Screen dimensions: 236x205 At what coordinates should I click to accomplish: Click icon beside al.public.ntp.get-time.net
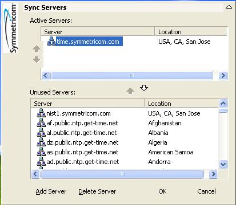pyautogui.click(x=41, y=132)
